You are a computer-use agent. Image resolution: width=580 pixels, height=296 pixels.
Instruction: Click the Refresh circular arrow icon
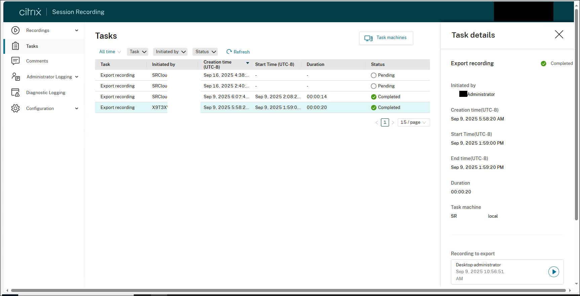(x=229, y=52)
